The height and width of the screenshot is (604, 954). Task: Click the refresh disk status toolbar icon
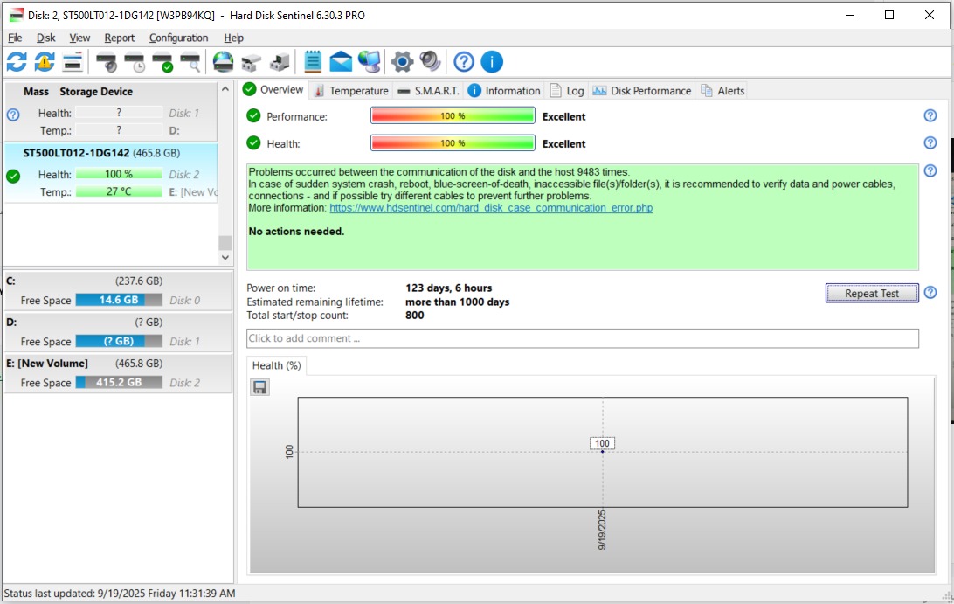pos(17,61)
